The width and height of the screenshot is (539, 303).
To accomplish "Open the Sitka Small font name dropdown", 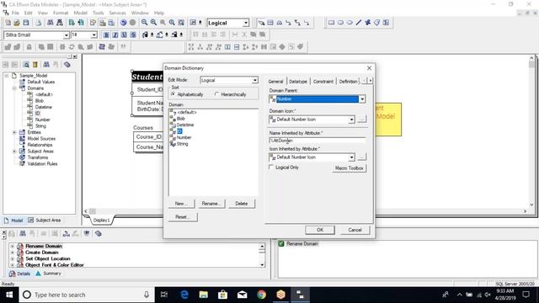I will point(66,35).
